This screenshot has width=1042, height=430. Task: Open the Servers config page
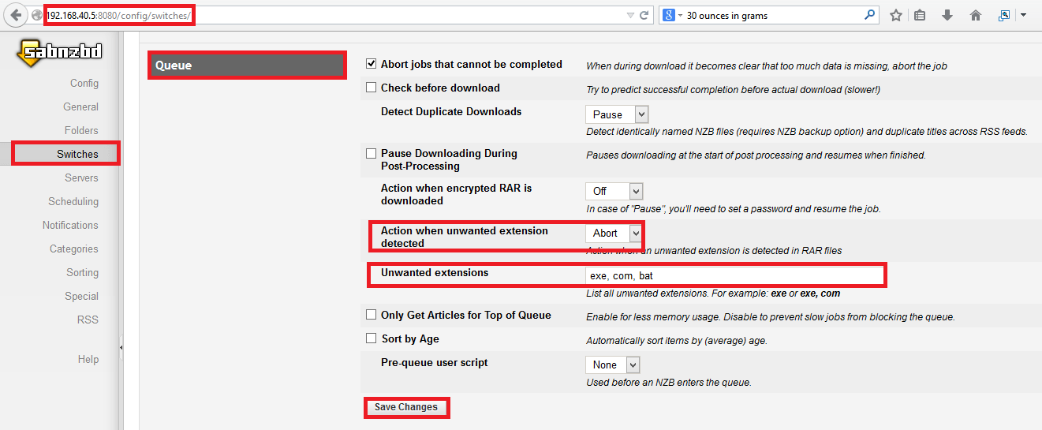81,178
